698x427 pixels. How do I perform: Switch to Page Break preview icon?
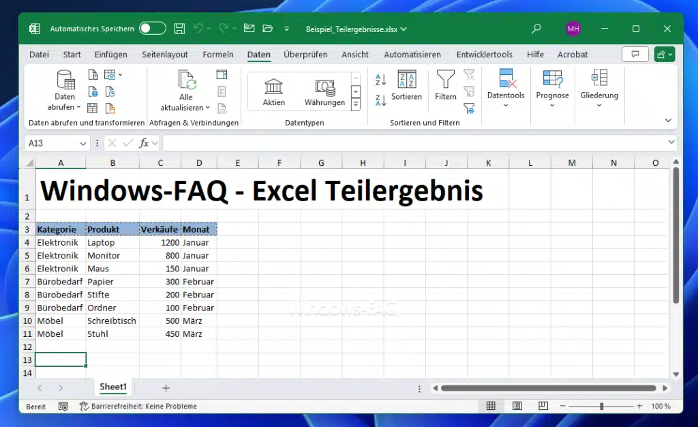tap(543, 406)
